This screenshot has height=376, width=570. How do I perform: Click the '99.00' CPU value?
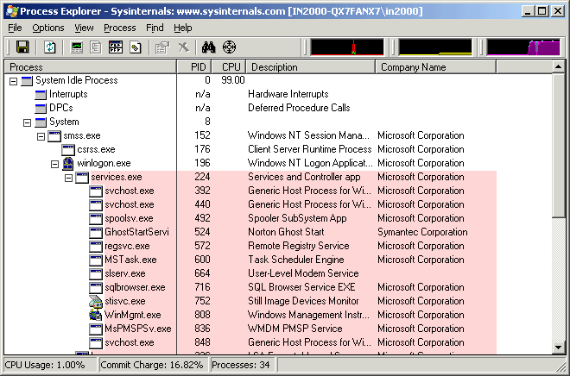pos(233,80)
